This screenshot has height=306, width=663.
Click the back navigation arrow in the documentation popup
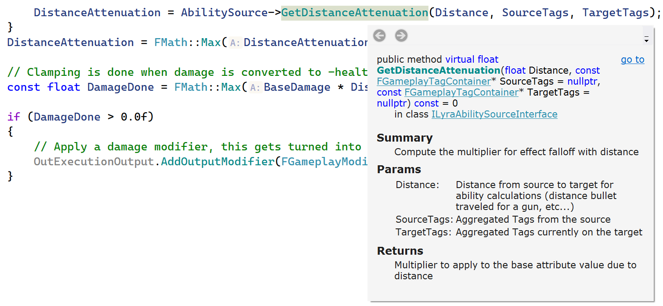(379, 36)
